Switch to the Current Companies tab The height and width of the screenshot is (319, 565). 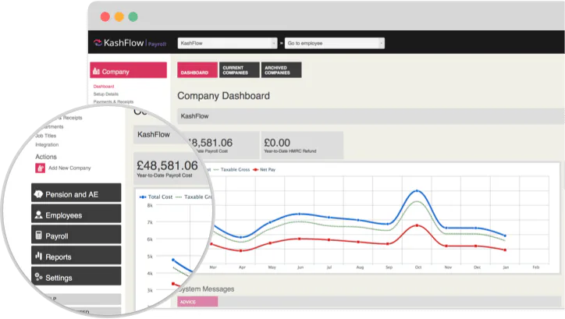coord(240,70)
